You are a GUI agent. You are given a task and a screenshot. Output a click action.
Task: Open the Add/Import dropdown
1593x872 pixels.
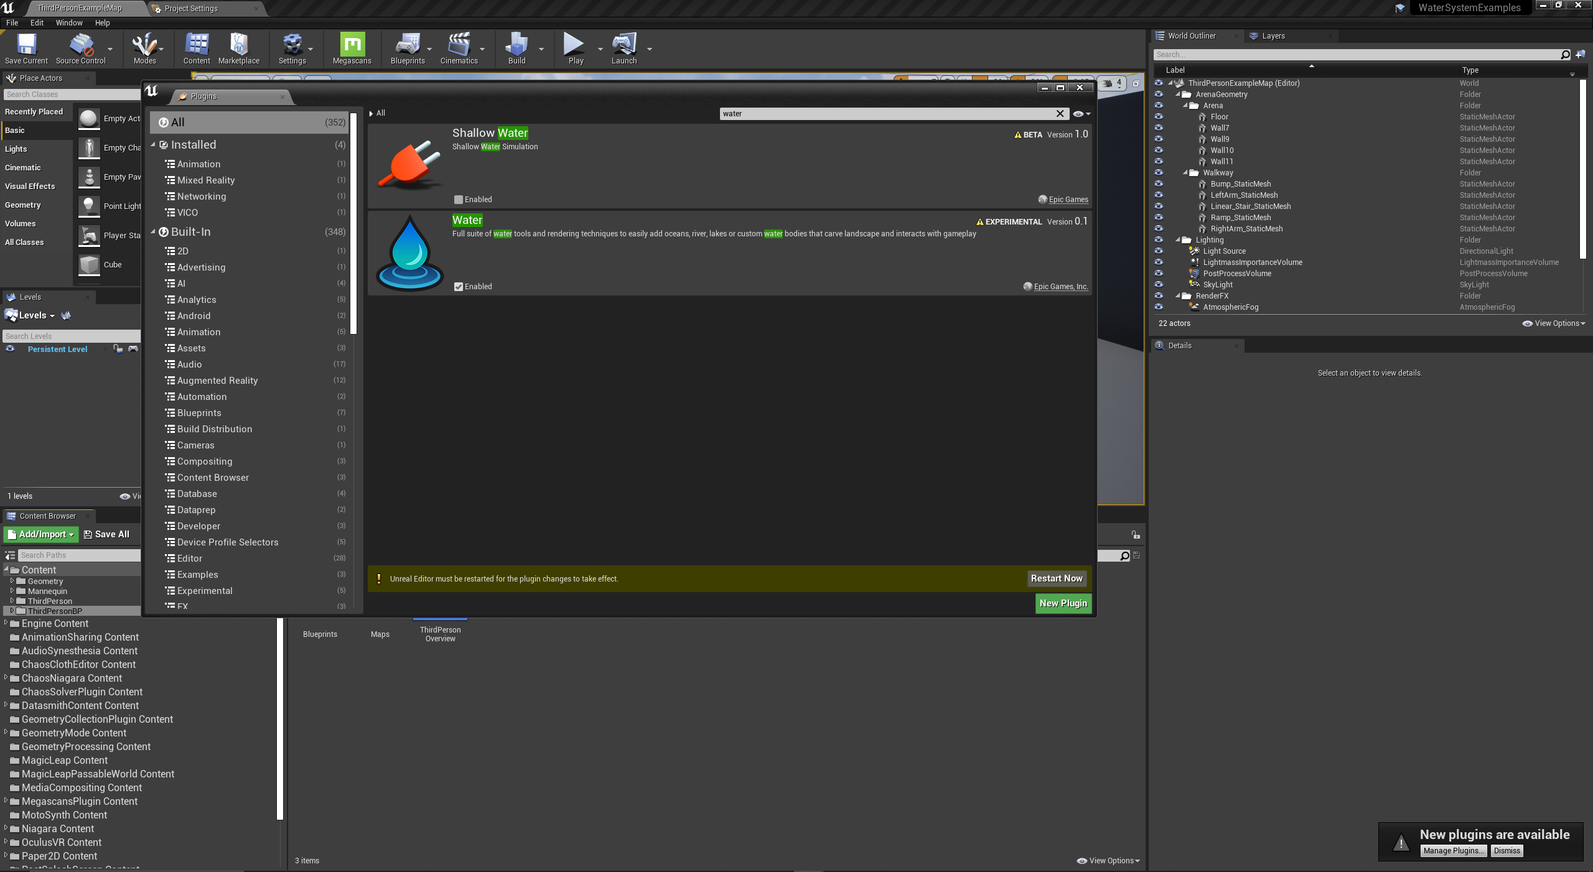[41, 534]
